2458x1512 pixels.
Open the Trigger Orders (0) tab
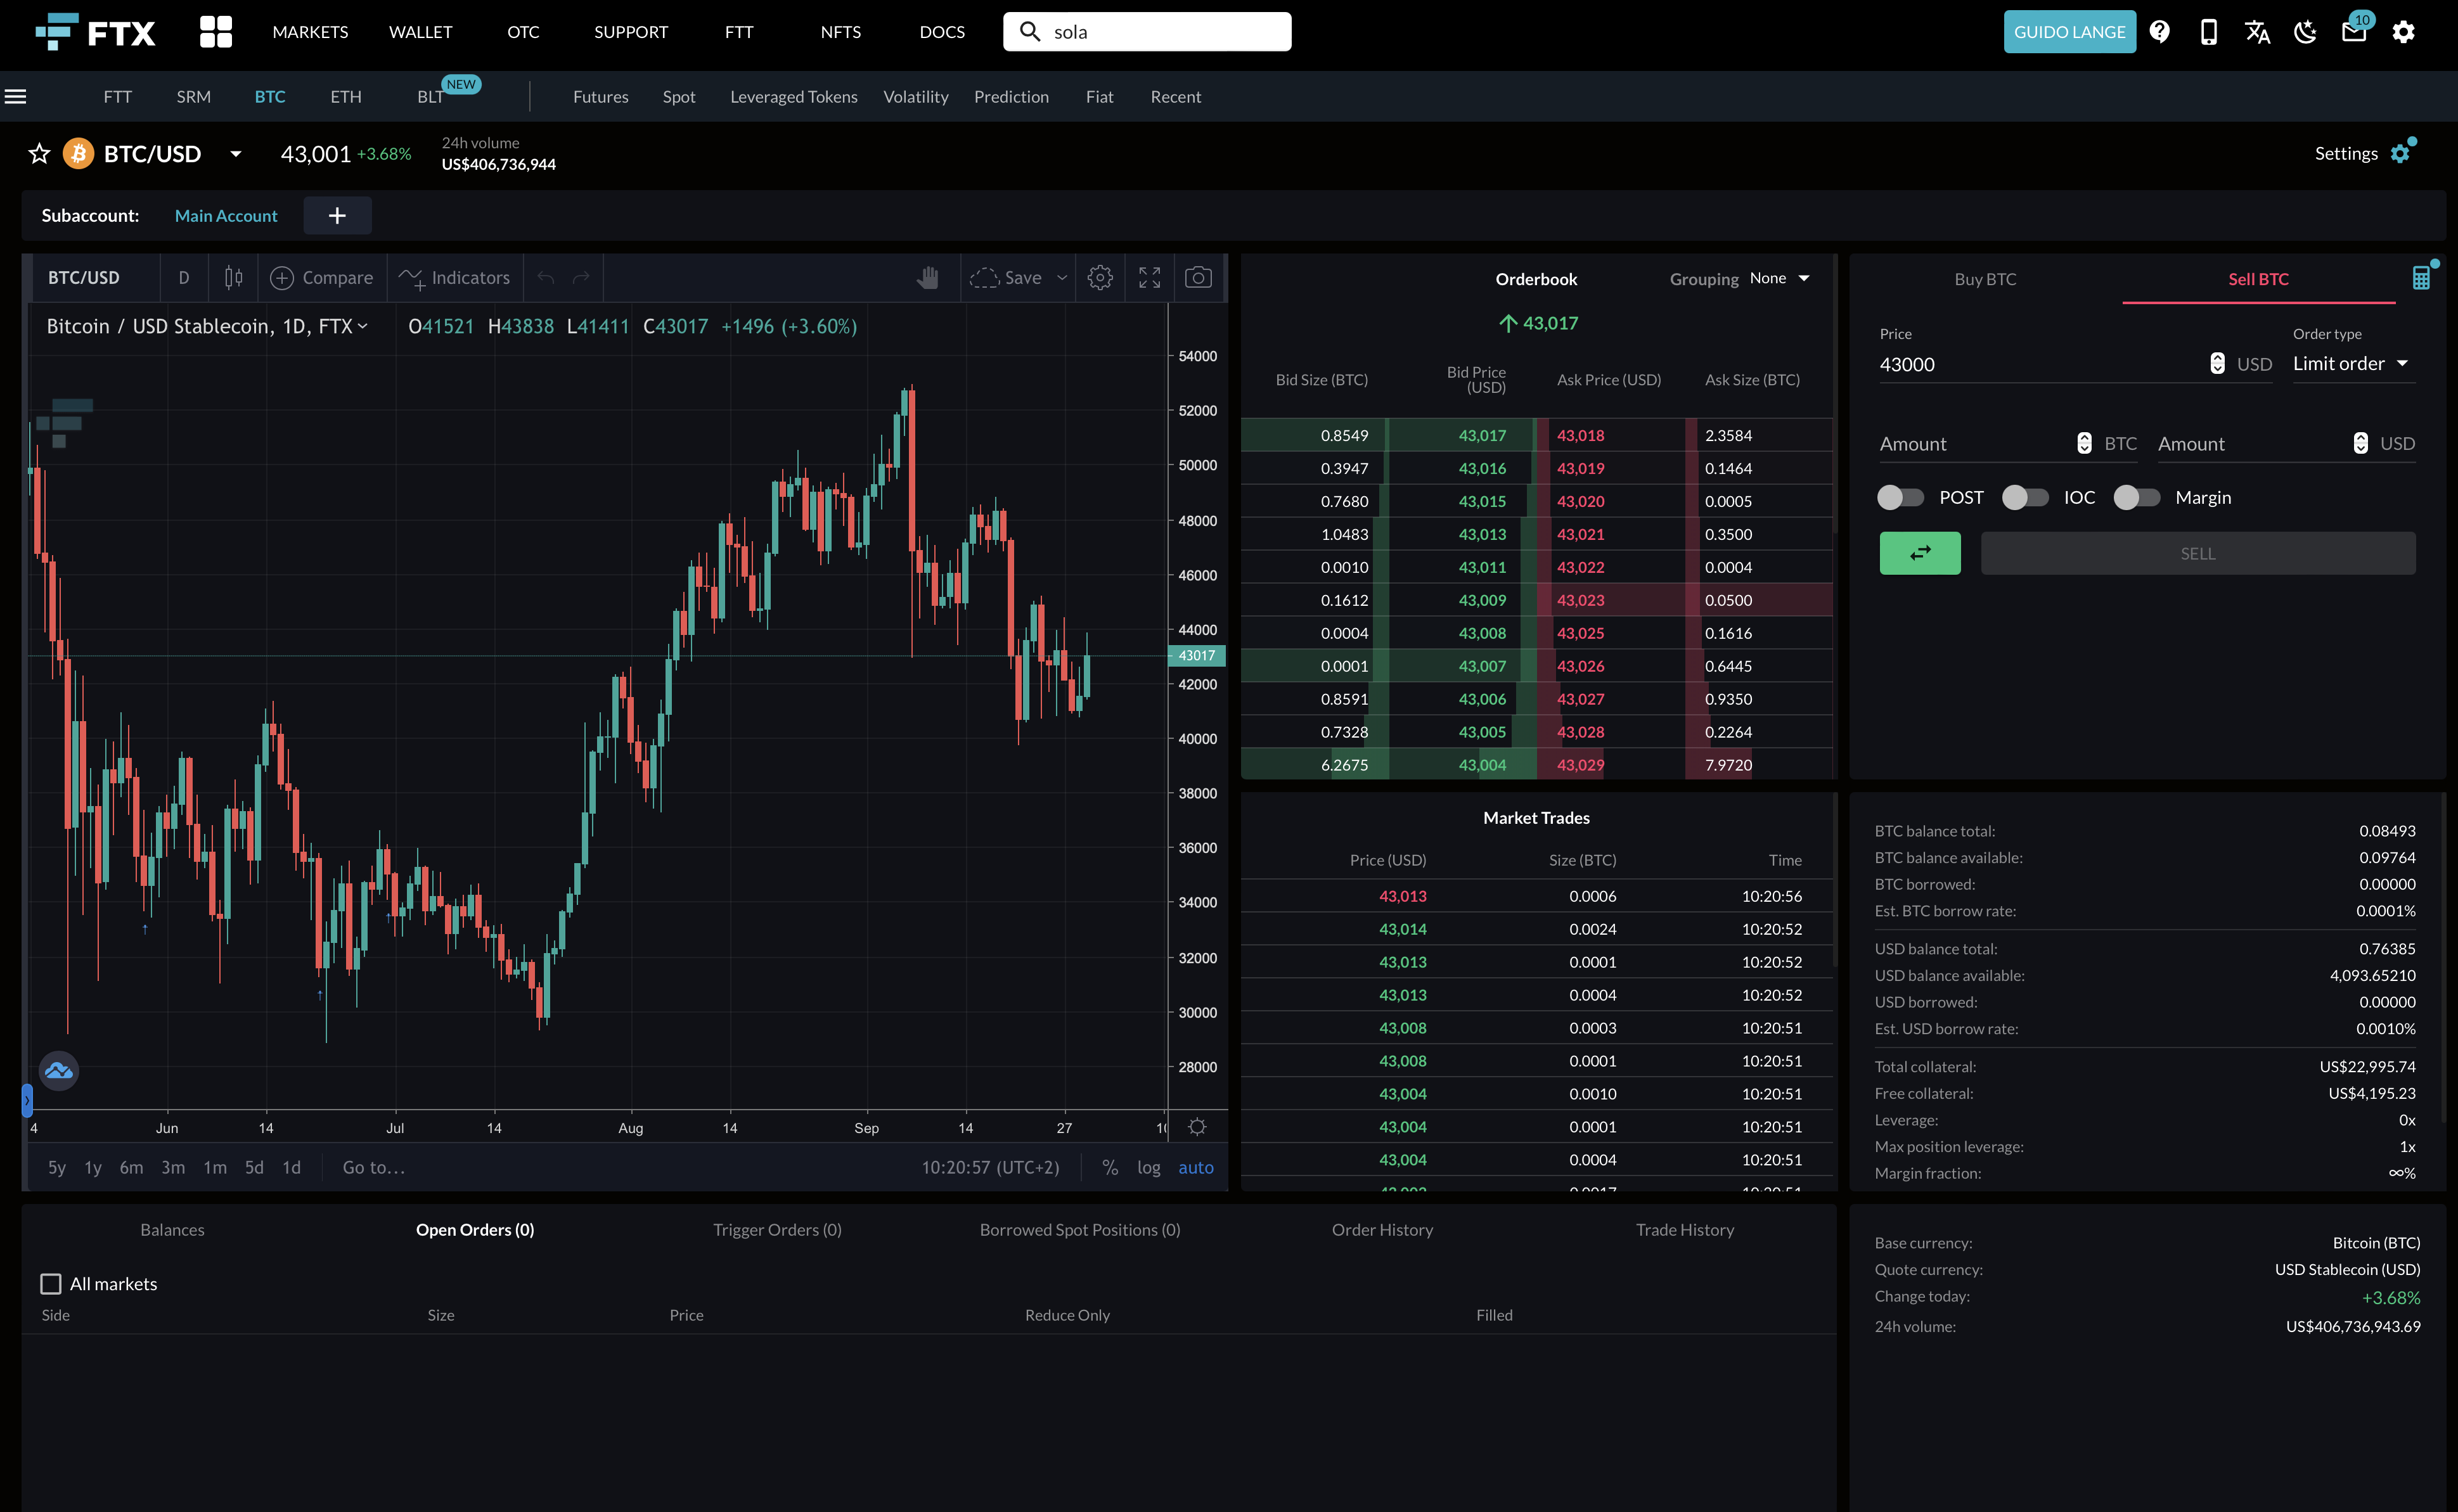tap(777, 1229)
